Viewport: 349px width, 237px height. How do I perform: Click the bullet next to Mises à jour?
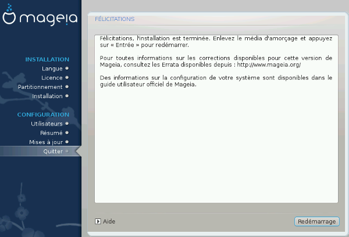point(67,142)
